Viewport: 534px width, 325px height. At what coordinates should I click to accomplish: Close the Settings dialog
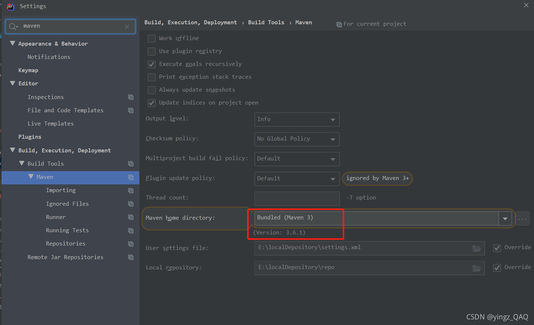526,5
